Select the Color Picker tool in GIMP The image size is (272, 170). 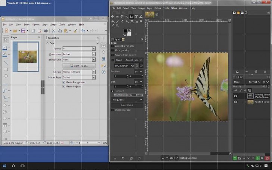tap(112, 26)
